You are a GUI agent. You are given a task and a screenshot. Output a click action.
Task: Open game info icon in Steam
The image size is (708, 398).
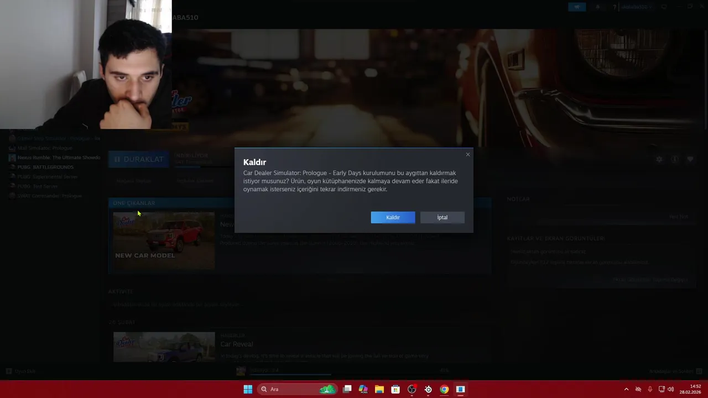[x=675, y=159]
